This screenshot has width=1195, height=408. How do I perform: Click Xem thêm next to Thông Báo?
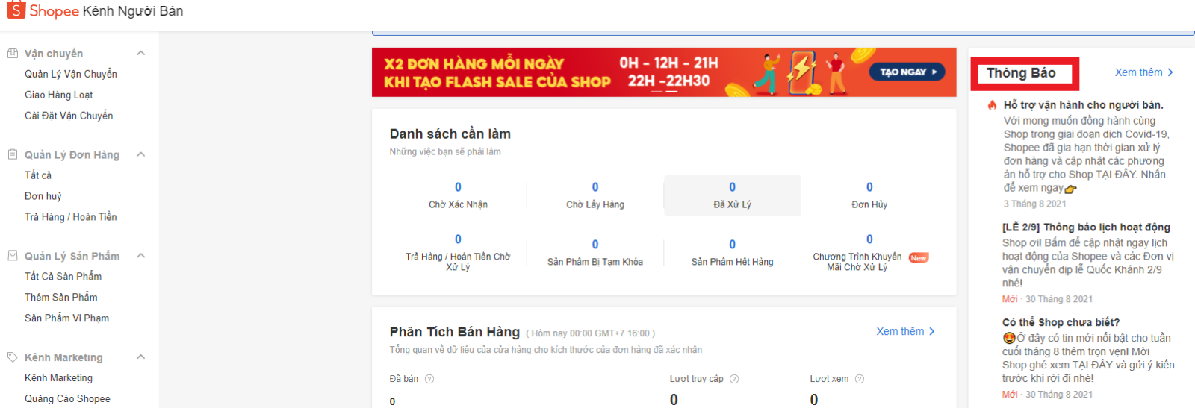[1144, 72]
